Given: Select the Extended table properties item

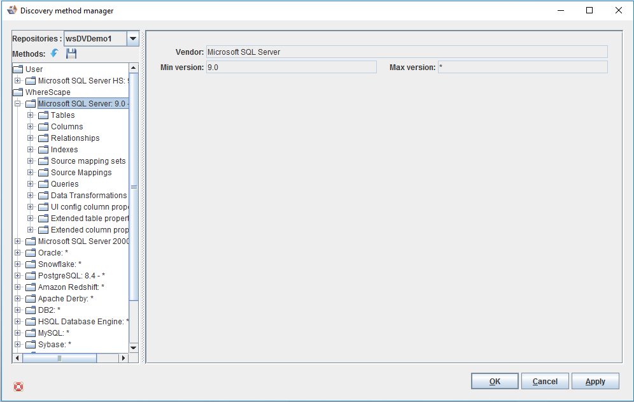Looking at the screenshot, I should 89,219.
